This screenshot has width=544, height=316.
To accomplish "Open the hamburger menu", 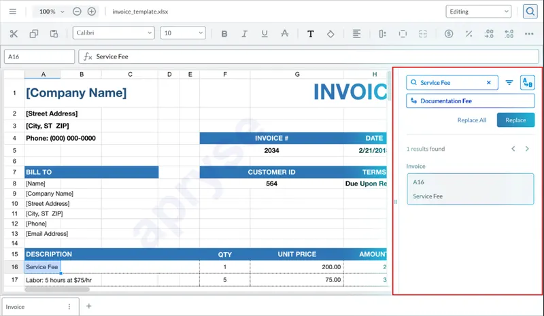I will click(x=13, y=12).
